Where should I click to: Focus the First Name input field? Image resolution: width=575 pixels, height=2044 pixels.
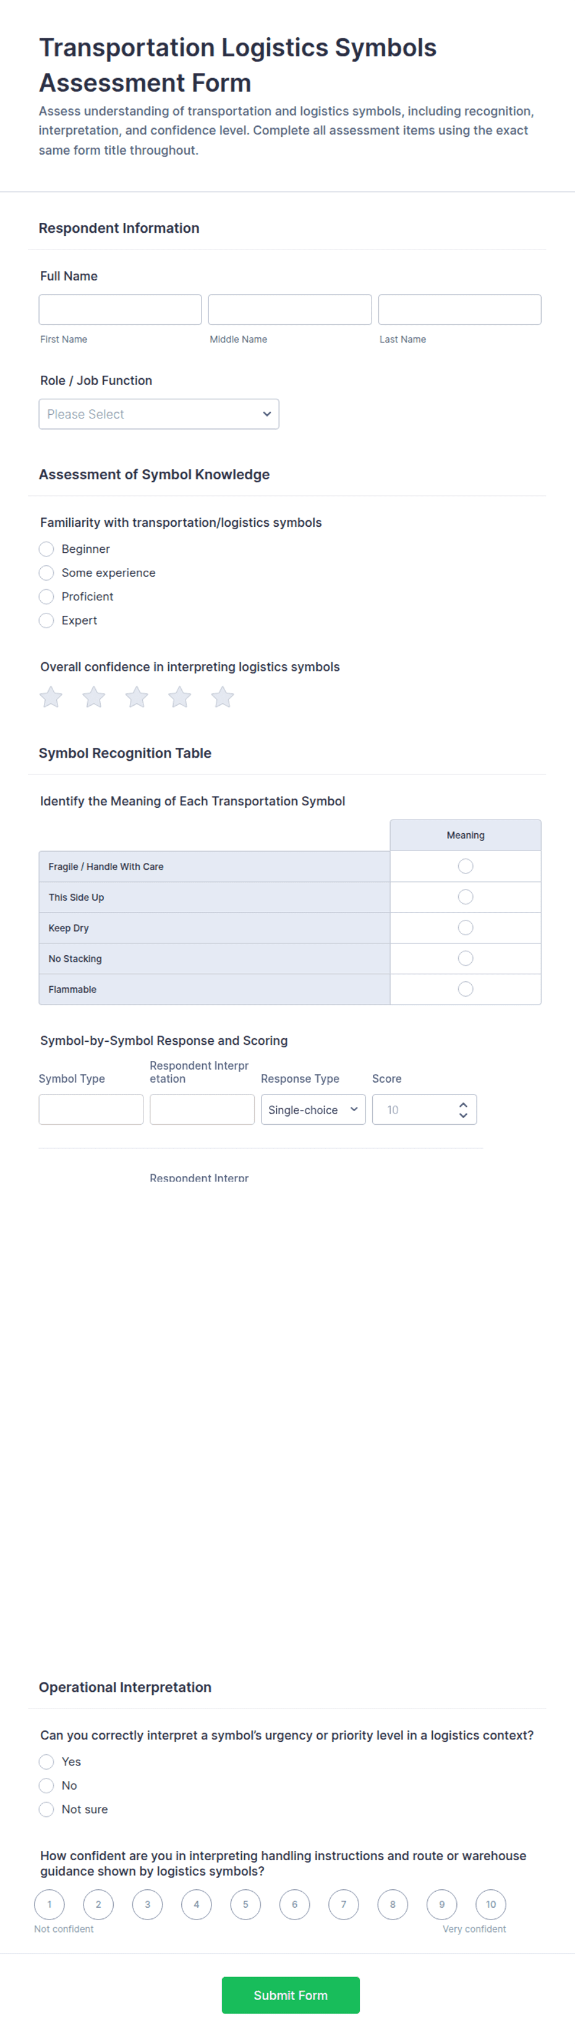click(121, 310)
